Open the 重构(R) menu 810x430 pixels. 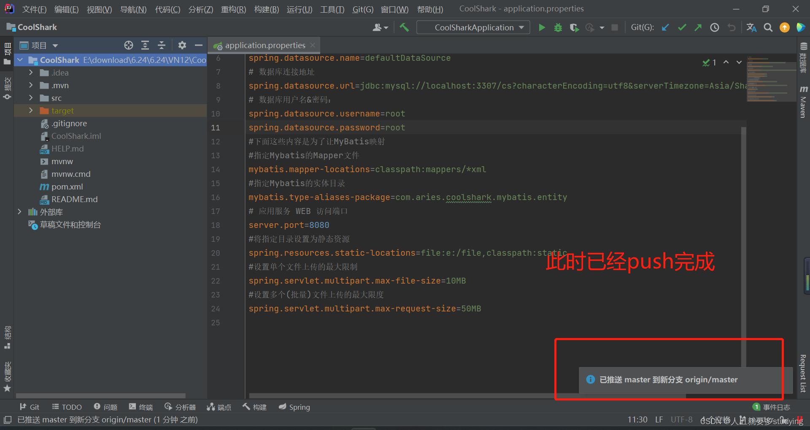coord(233,9)
